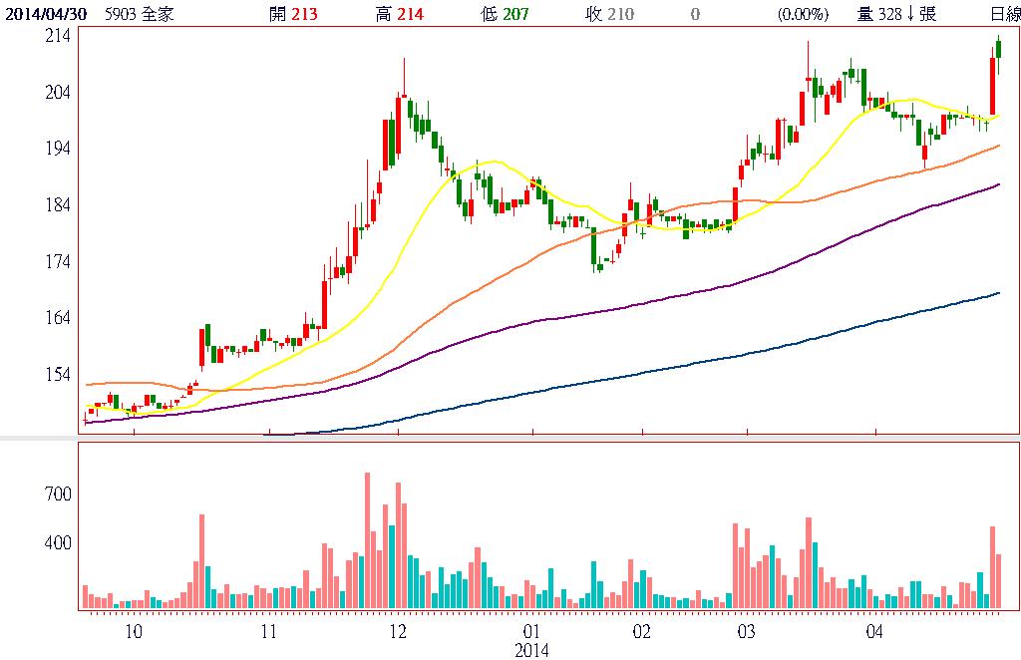Click the latest candlestick at far right

pos(998,48)
